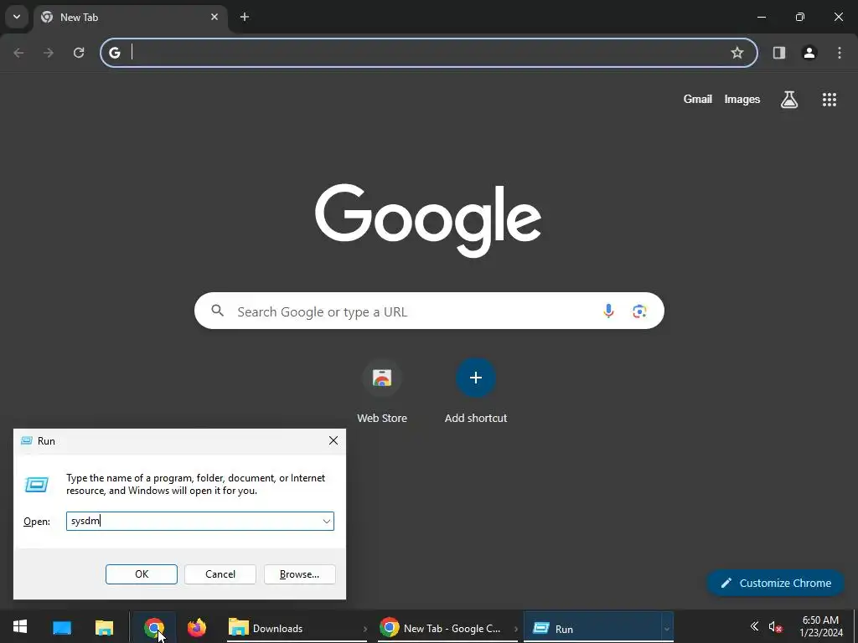Click the muted volume tray icon
Viewport: 858px width, 643px height.
point(775,626)
